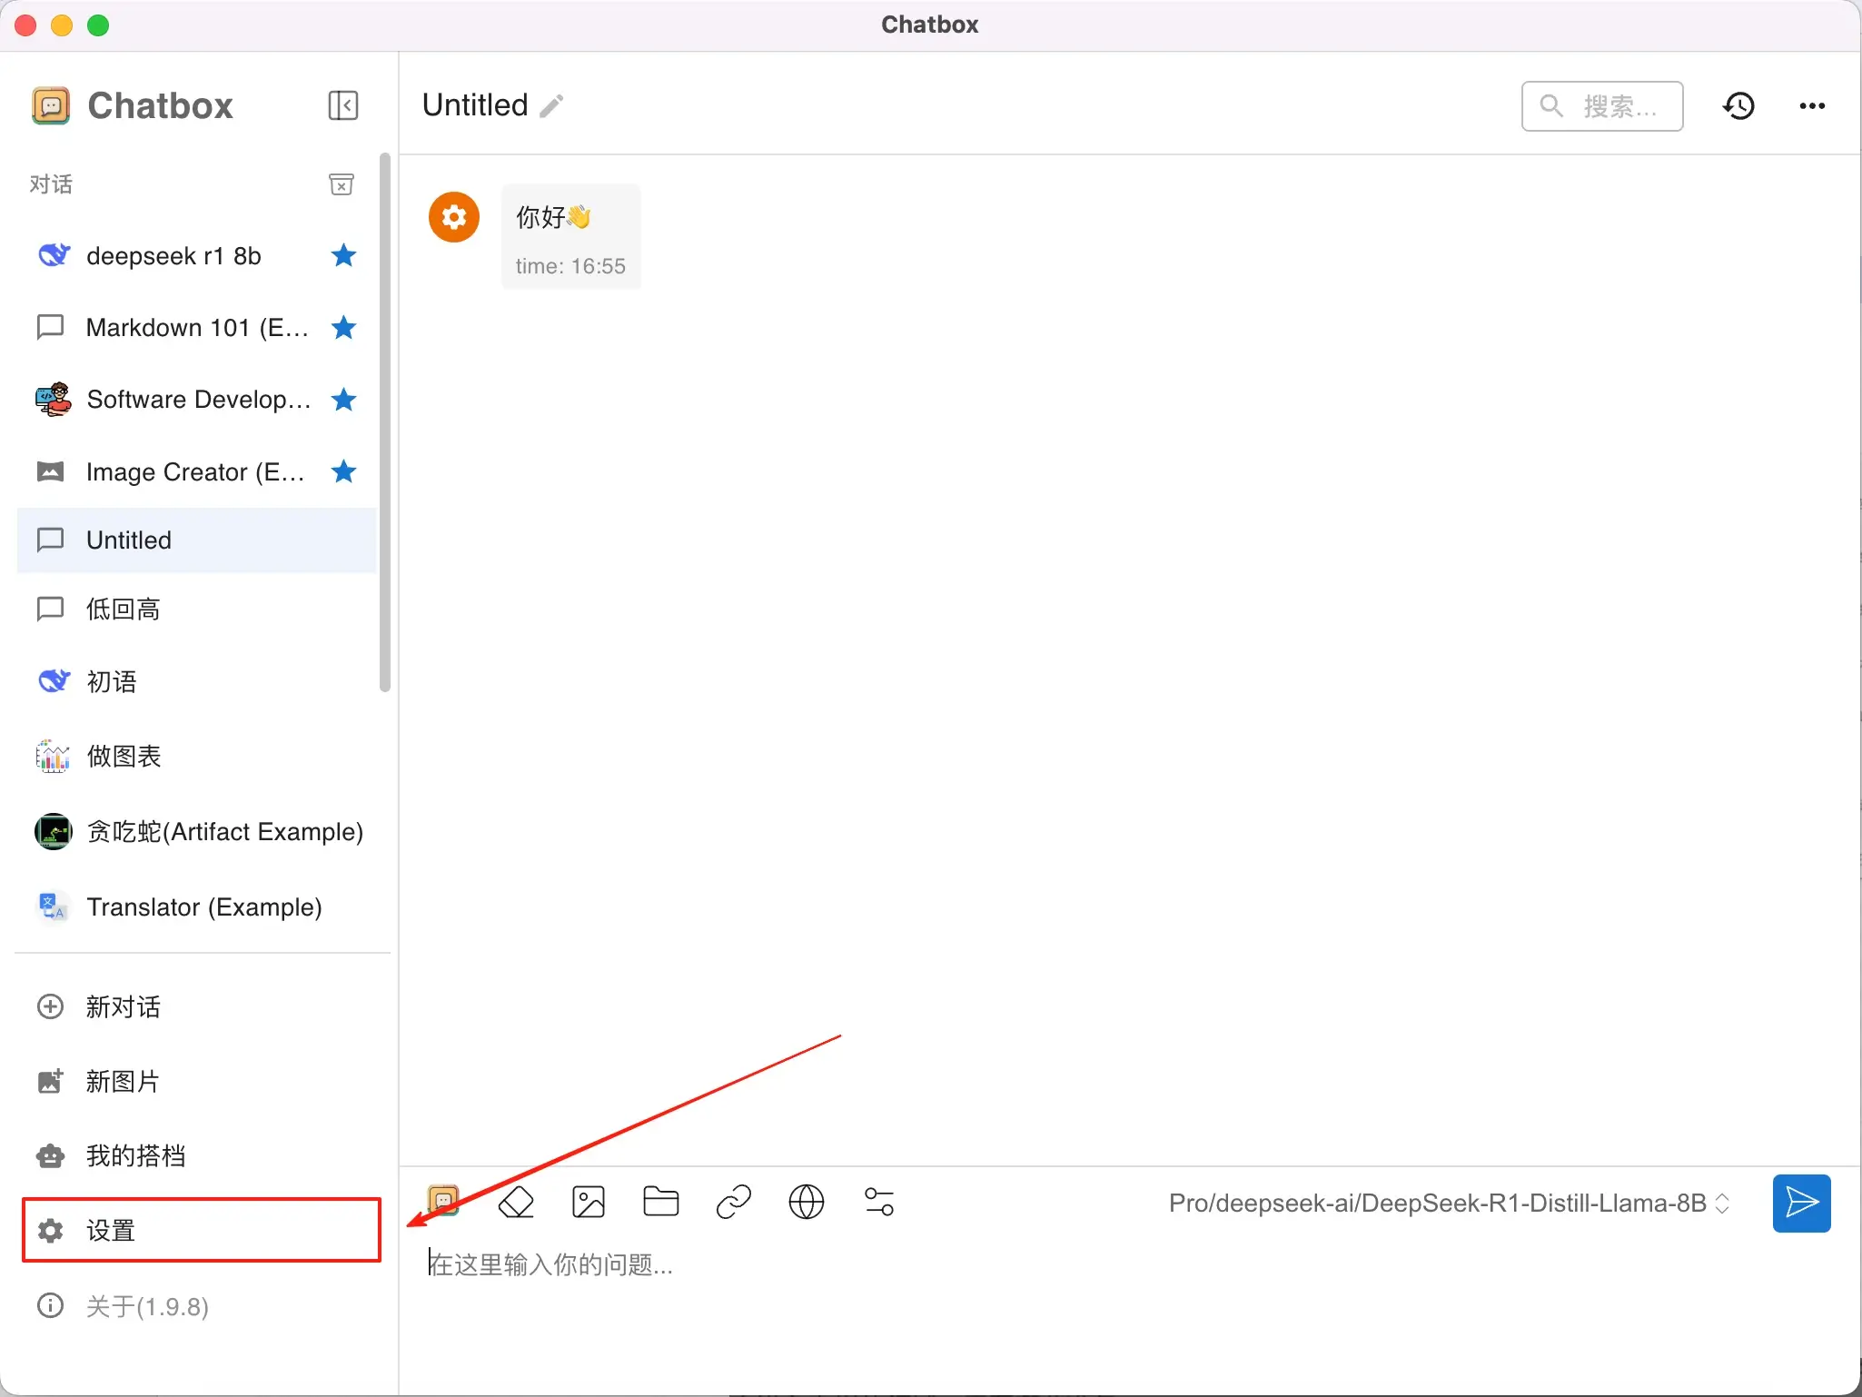The width and height of the screenshot is (1862, 1397).
Task: Open the Software Developer conversation
Action: pos(196,400)
